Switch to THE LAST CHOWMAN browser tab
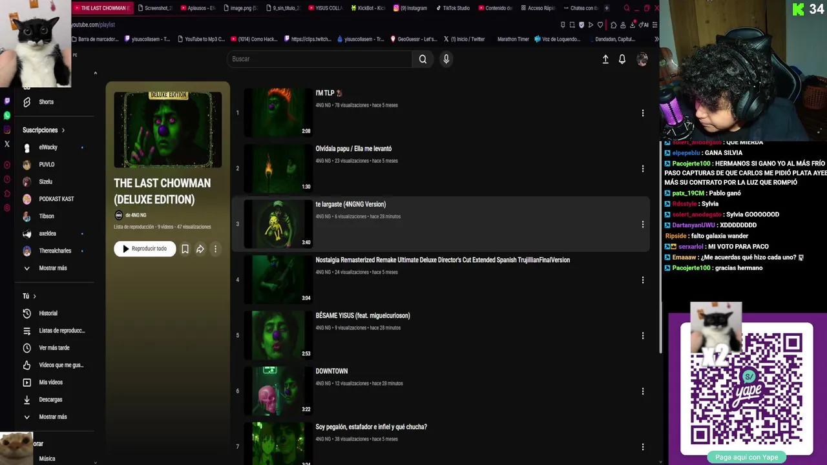 102,8
